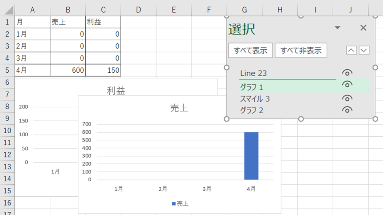Select cell B5 containing 600
383x215 pixels.
tap(67, 70)
